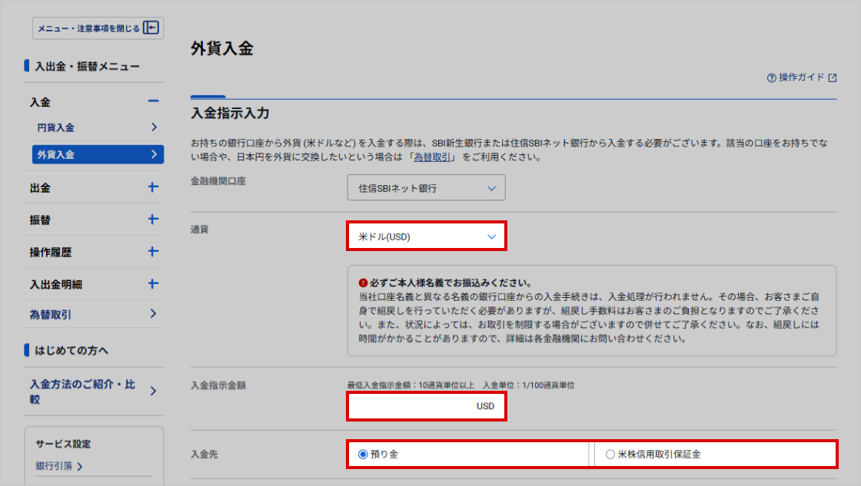Screen dimensions: 861x486
Task: Select the 預り金 radio button
Action: pos(363,455)
